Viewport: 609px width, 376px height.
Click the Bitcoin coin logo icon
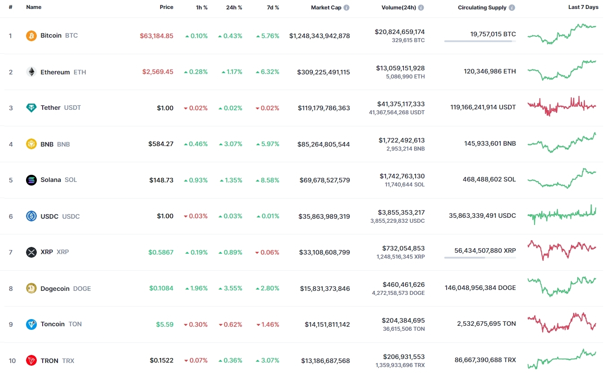(x=31, y=36)
